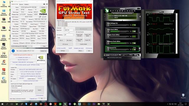This screenshot has height=106, width=189.
Task: Click the NVIDIA logo in FurMark score window
Action: (41, 59)
